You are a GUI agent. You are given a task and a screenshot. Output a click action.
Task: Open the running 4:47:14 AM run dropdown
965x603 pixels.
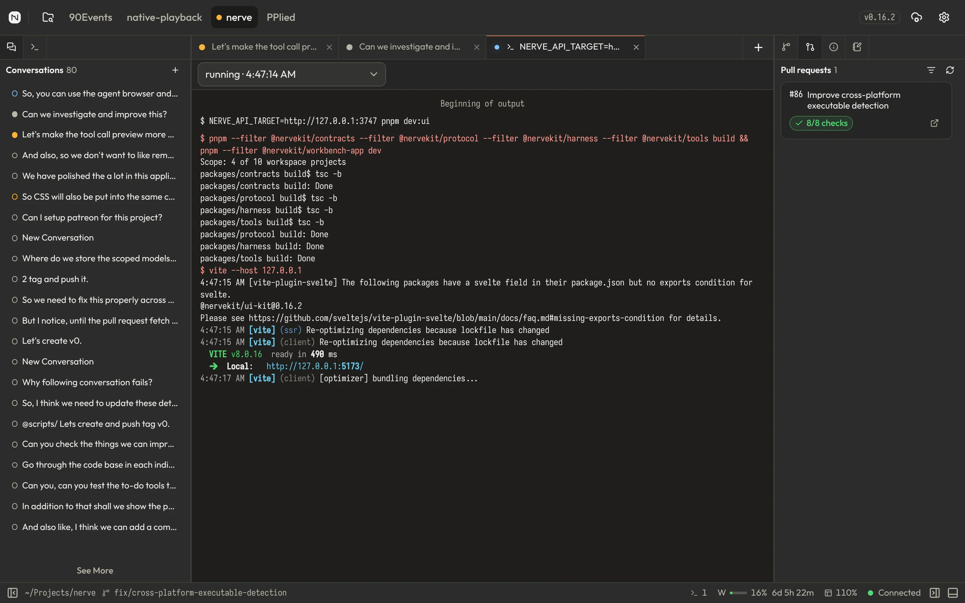[292, 74]
